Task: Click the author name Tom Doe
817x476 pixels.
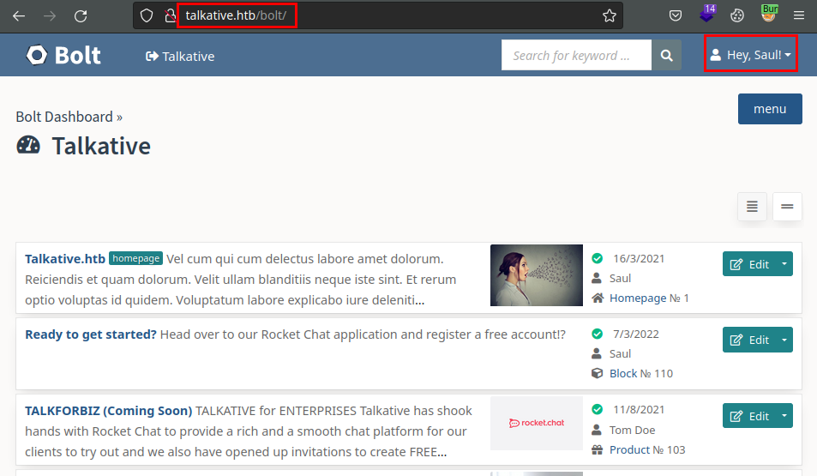Action: click(x=632, y=431)
